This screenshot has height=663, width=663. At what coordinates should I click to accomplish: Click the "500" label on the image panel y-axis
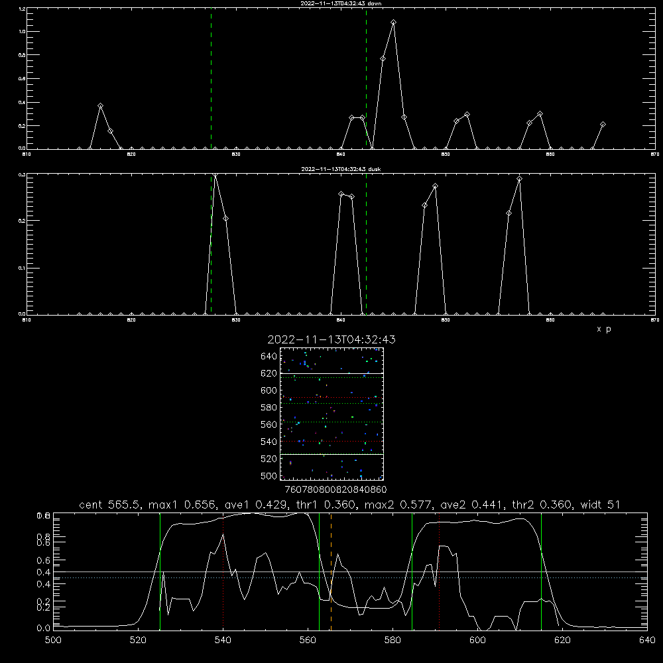(269, 476)
